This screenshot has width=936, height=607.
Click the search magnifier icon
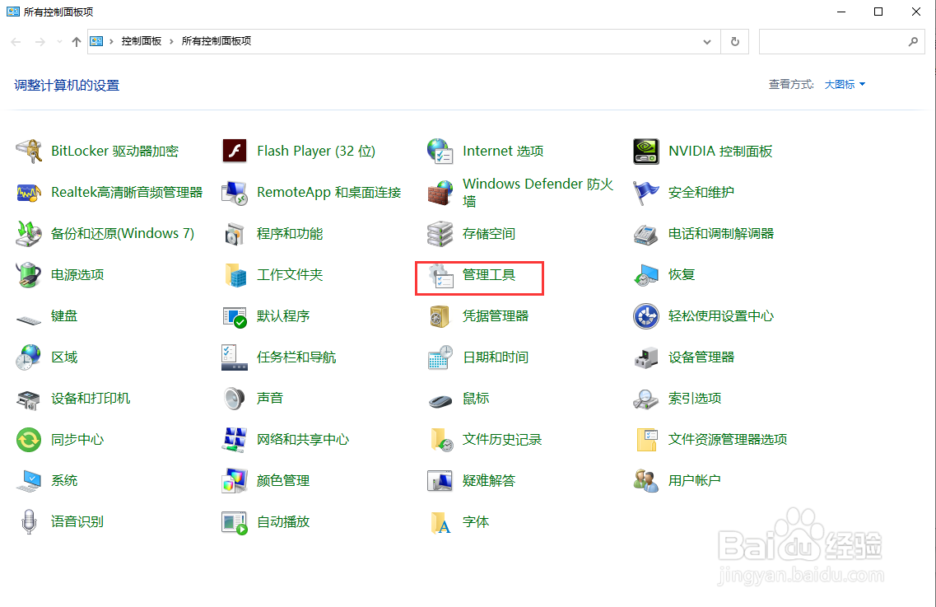pos(913,42)
